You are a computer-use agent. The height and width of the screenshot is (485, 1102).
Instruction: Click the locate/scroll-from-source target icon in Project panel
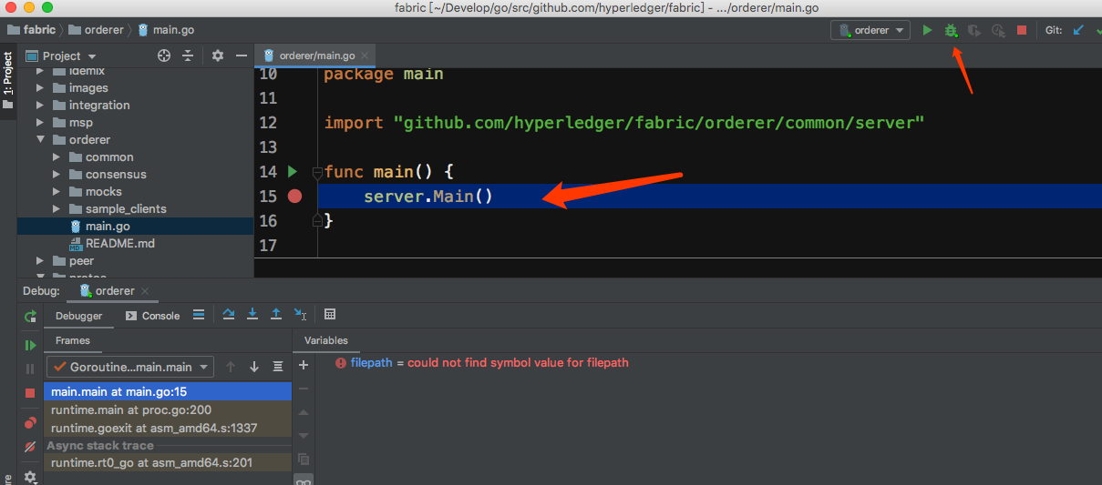click(x=164, y=56)
